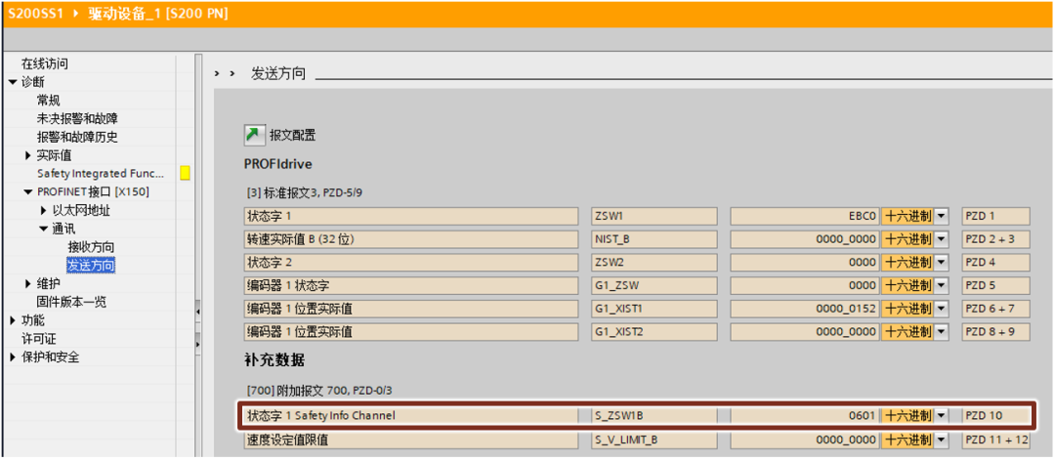Expand the 以太网地址 tree node

point(44,210)
